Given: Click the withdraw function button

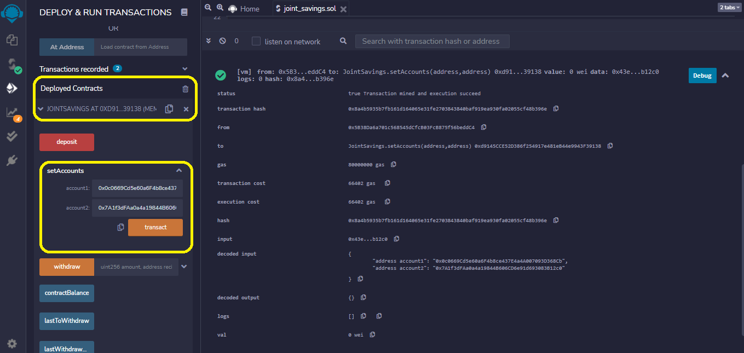Looking at the screenshot, I should pos(67,267).
